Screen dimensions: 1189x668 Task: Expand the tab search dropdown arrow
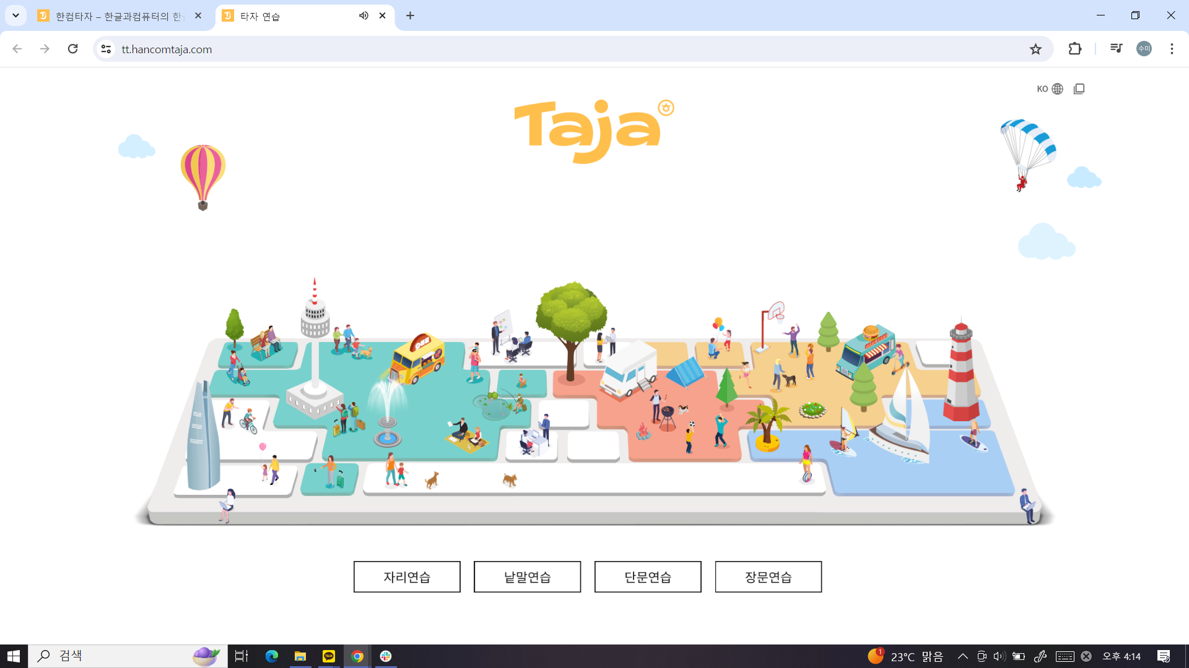15,15
